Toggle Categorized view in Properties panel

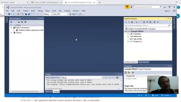126,73
